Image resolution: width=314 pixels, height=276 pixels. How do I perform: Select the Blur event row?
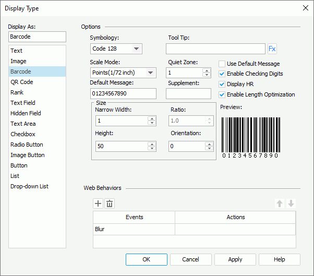click(x=134, y=229)
